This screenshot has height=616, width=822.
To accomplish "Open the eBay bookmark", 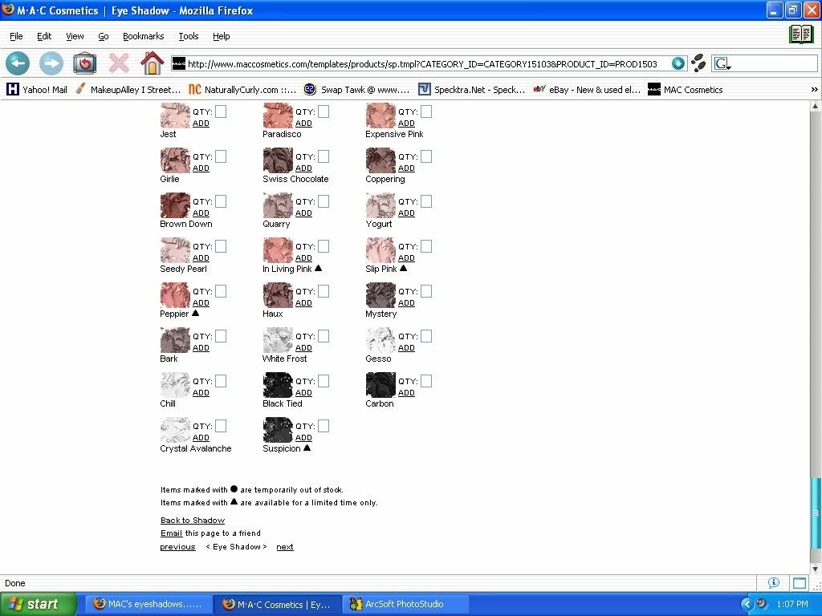I will (x=587, y=90).
